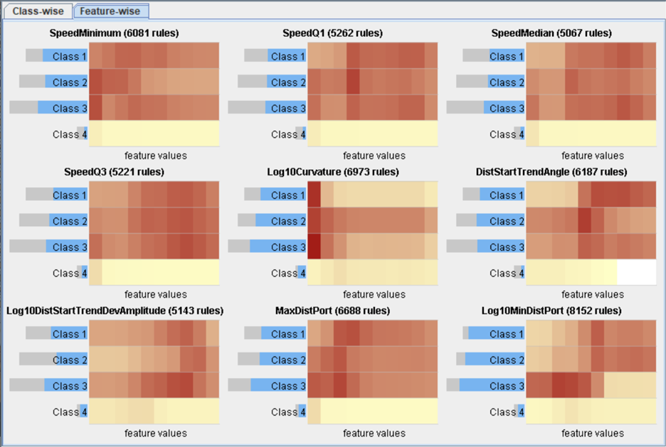The height and width of the screenshot is (447, 666).
Task: Click the SpeedMinimum (6081 rules) title
Action: pos(114,33)
